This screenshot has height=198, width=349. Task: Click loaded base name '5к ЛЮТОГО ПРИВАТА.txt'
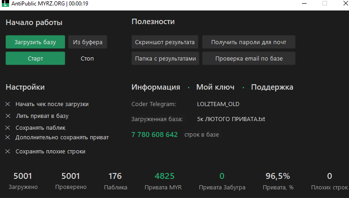click(x=231, y=119)
